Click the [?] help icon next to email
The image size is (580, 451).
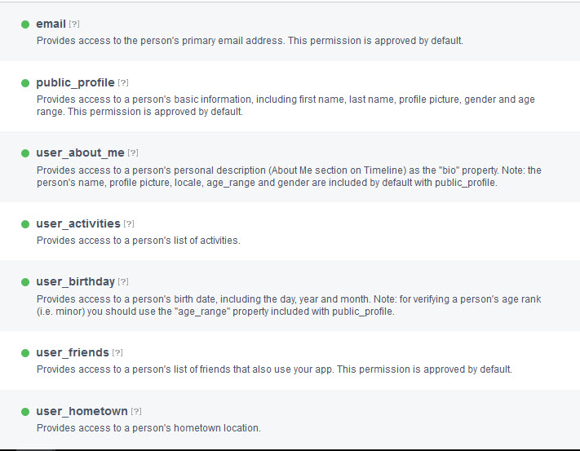coord(74,24)
